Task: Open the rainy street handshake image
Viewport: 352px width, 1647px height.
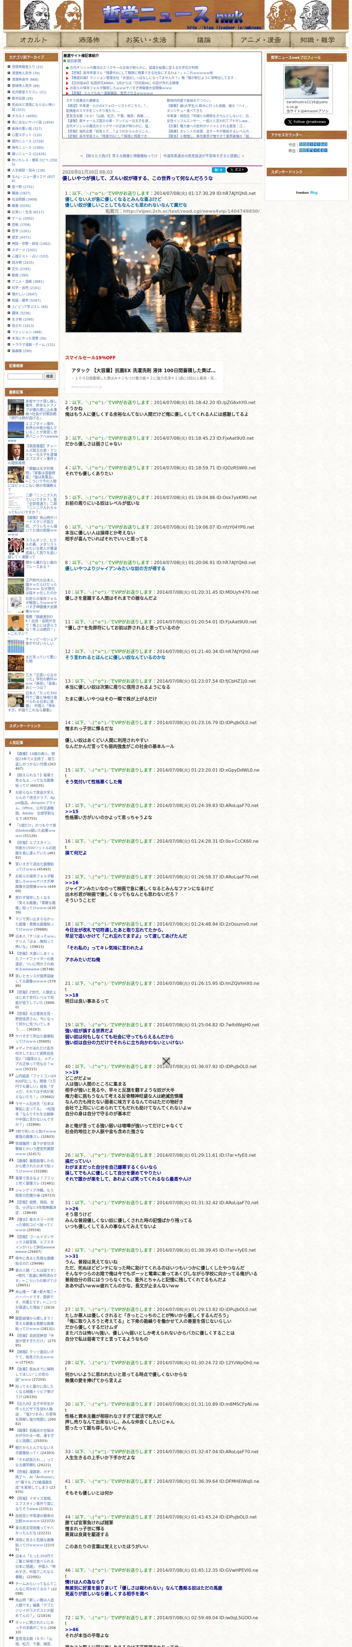Action: click(x=153, y=274)
